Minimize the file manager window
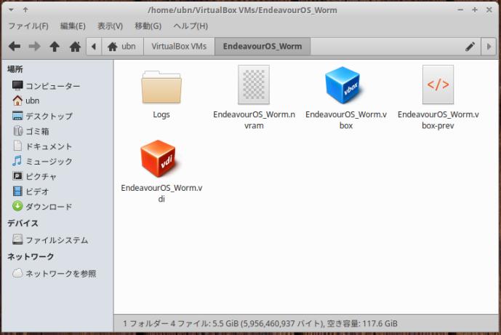The height and width of the screenshot is (335, 501). tap(460, 10)
